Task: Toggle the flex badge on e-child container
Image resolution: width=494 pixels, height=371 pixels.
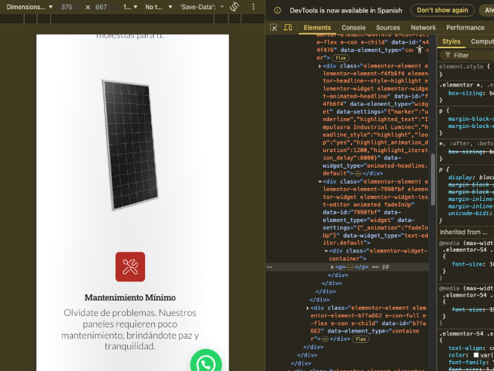Action: [x=341, y=58]
